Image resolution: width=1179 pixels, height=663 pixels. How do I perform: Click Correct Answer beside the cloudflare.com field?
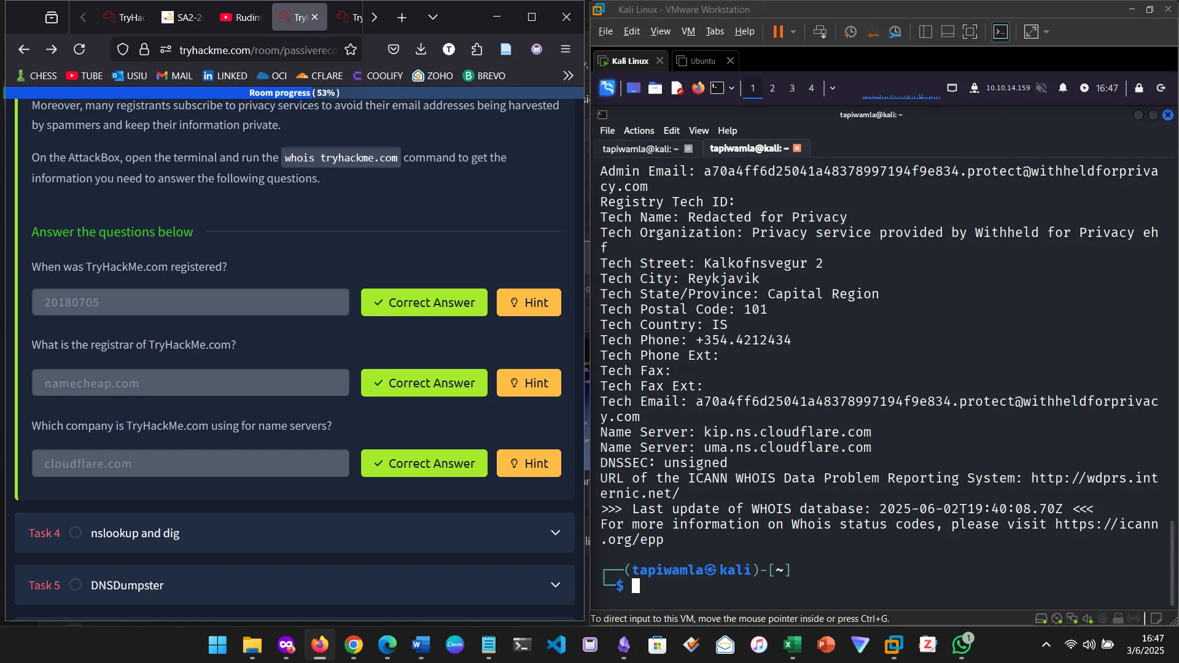pos(424,463)
